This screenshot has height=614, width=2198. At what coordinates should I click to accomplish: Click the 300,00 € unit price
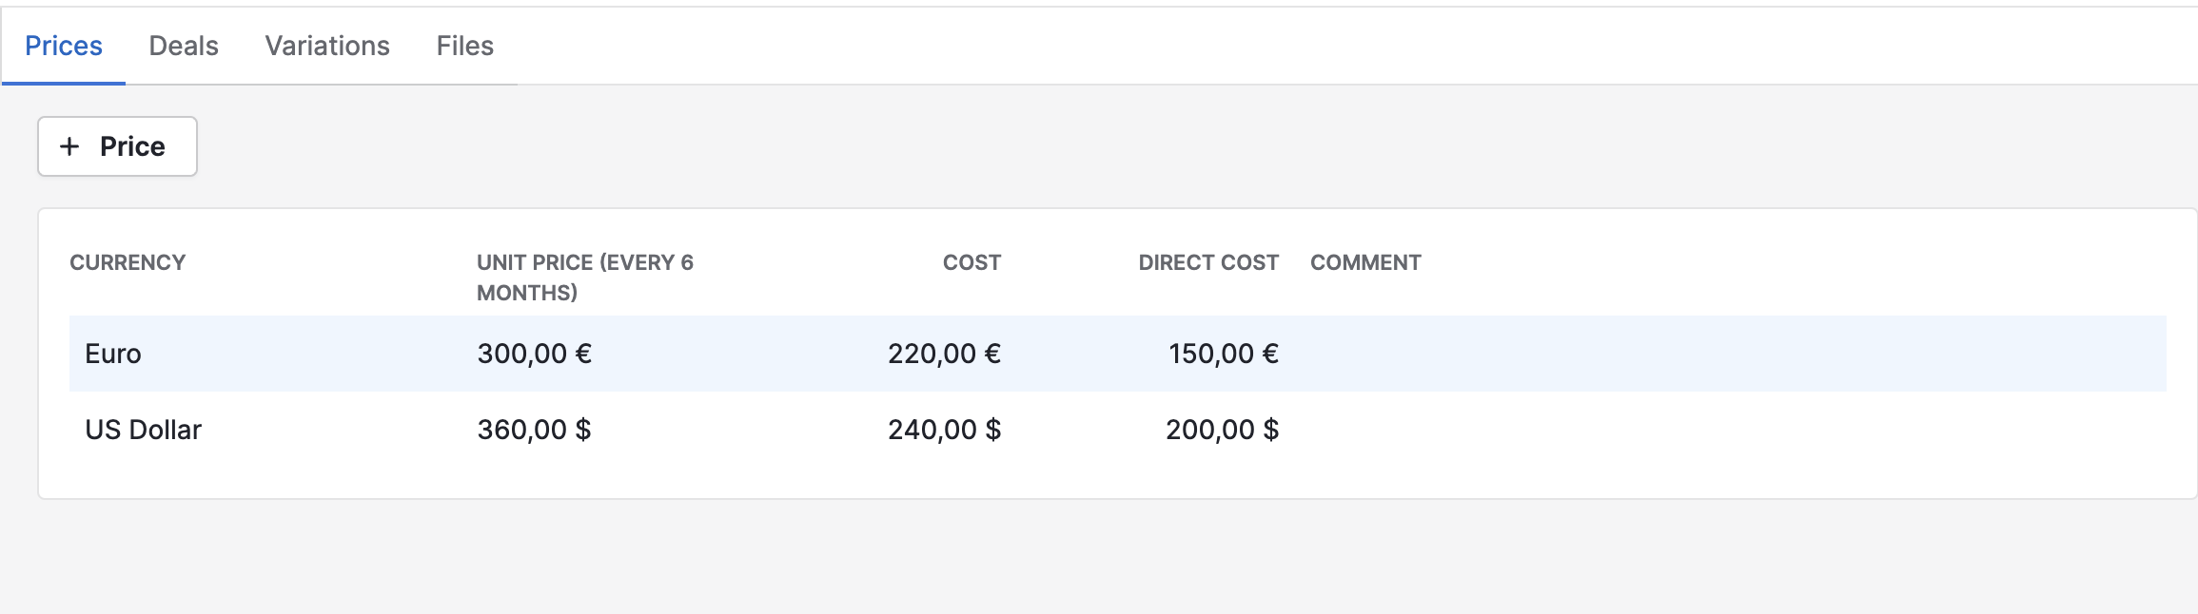[535, 354]
